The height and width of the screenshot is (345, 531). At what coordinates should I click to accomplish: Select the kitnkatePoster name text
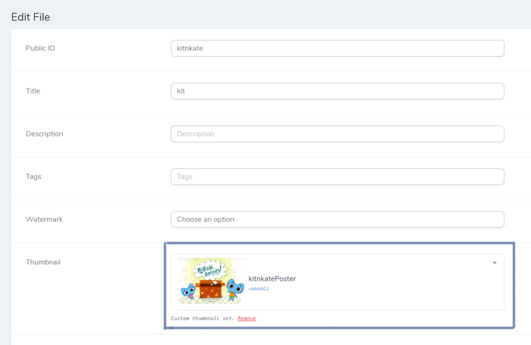pos(272,278)
